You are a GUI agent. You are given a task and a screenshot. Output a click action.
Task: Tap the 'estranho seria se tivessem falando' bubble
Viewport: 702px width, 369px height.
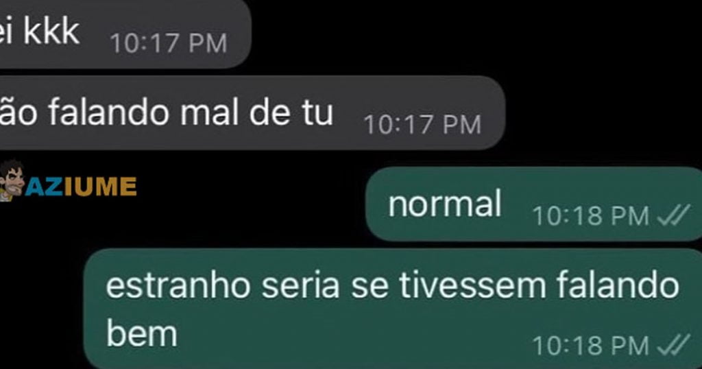click(393, 309)
